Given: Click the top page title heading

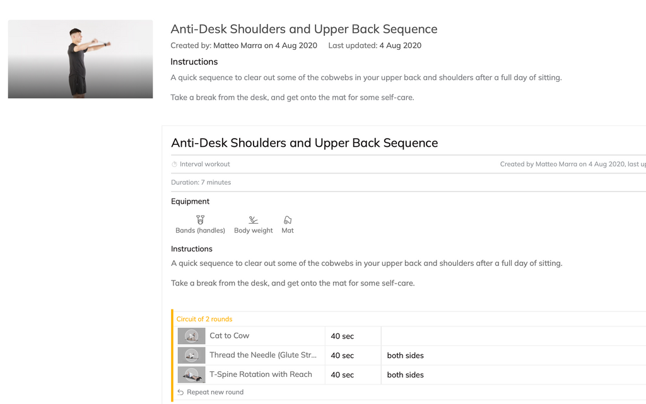Looking at the screenshot, I should tap(303, 29).
